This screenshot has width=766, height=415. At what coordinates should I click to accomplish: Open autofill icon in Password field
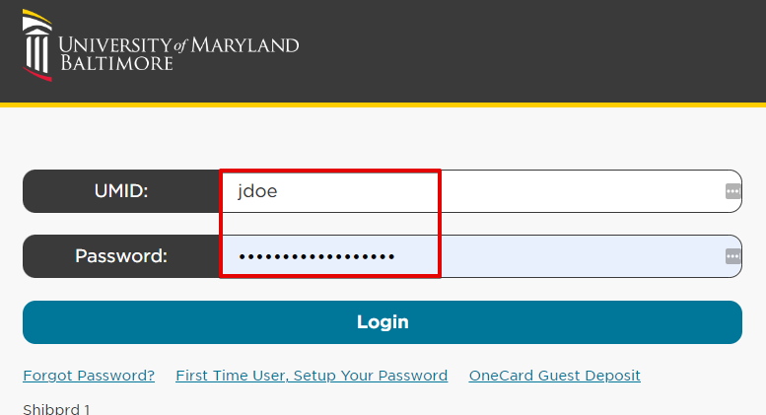click(x=732, y=256)
